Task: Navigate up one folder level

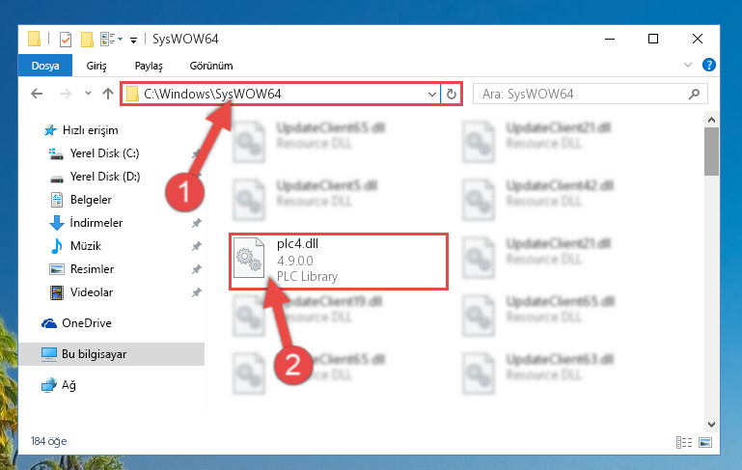Action: (x=108, y=94)
